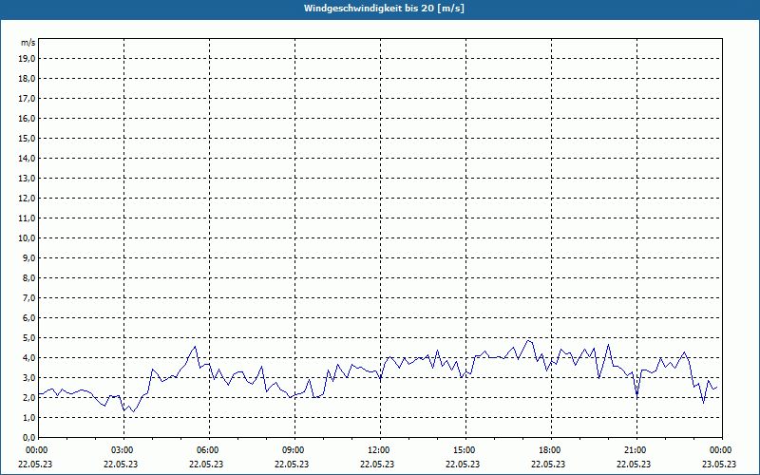The width and height of the screenshot is (760, 475).
Task: Select the 12,0 y-axis tick label
Action: point(27,198)
